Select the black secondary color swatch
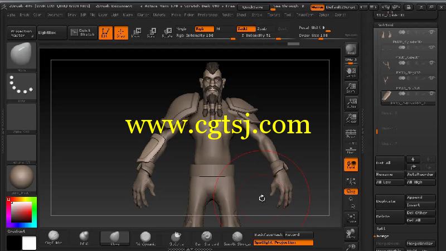446x251 pixels. [13, 243]
